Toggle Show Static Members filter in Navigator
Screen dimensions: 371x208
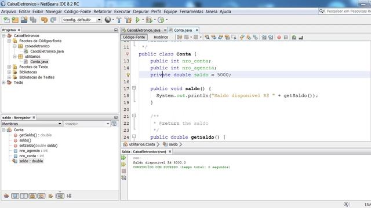coord(24,196)
